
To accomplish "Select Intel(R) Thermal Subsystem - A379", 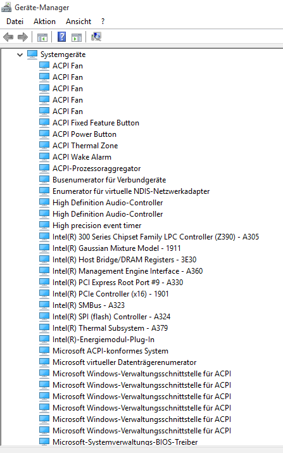I will tap(110, 328).
